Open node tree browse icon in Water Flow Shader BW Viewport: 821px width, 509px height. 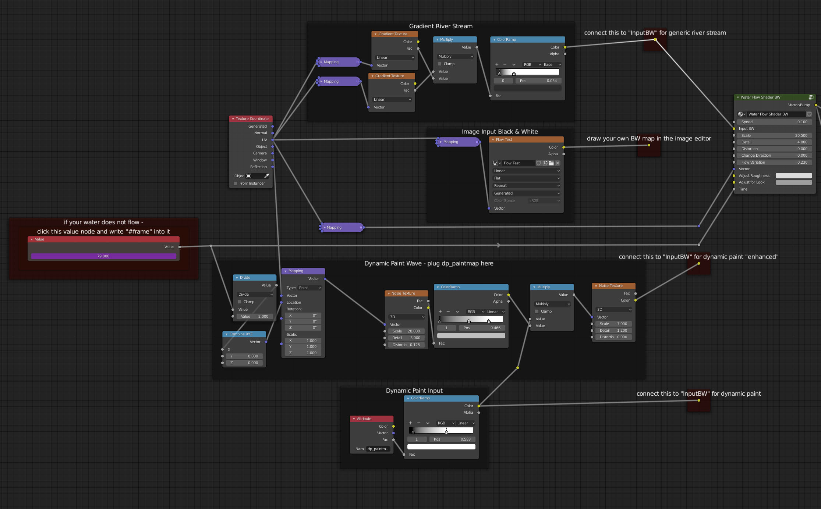pos(742,114)
